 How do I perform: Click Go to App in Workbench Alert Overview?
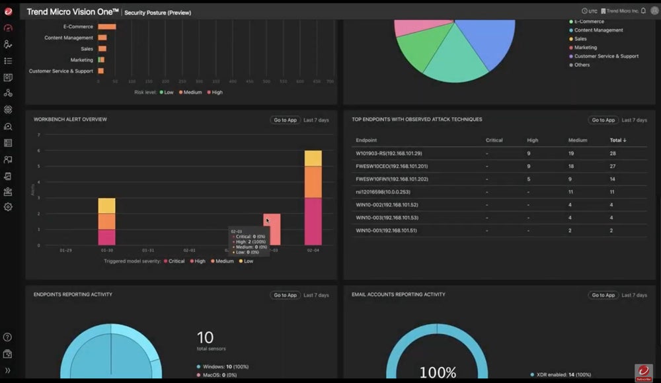pyautogui.click(x=285, y=120)
